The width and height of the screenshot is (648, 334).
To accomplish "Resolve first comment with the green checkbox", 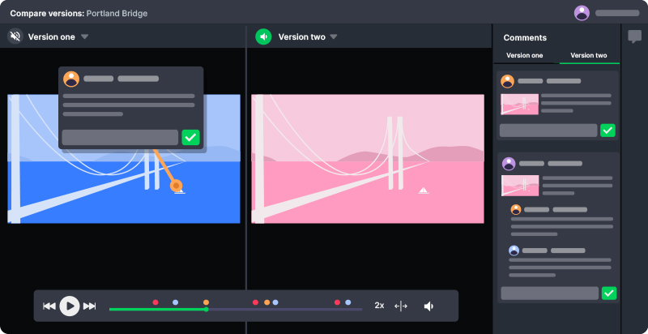I will [x=607, y=130].
